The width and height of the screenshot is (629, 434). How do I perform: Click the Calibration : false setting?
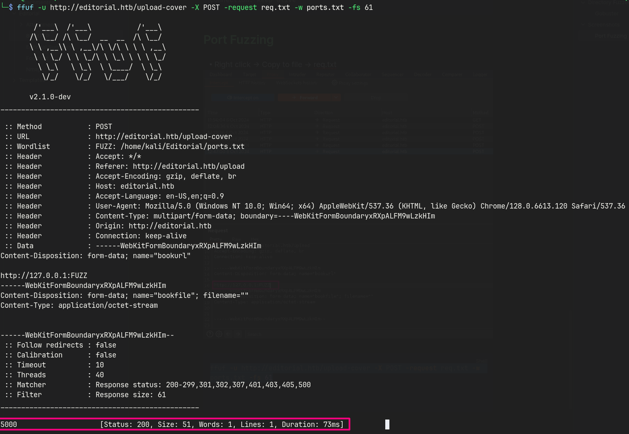pos(60,356)
